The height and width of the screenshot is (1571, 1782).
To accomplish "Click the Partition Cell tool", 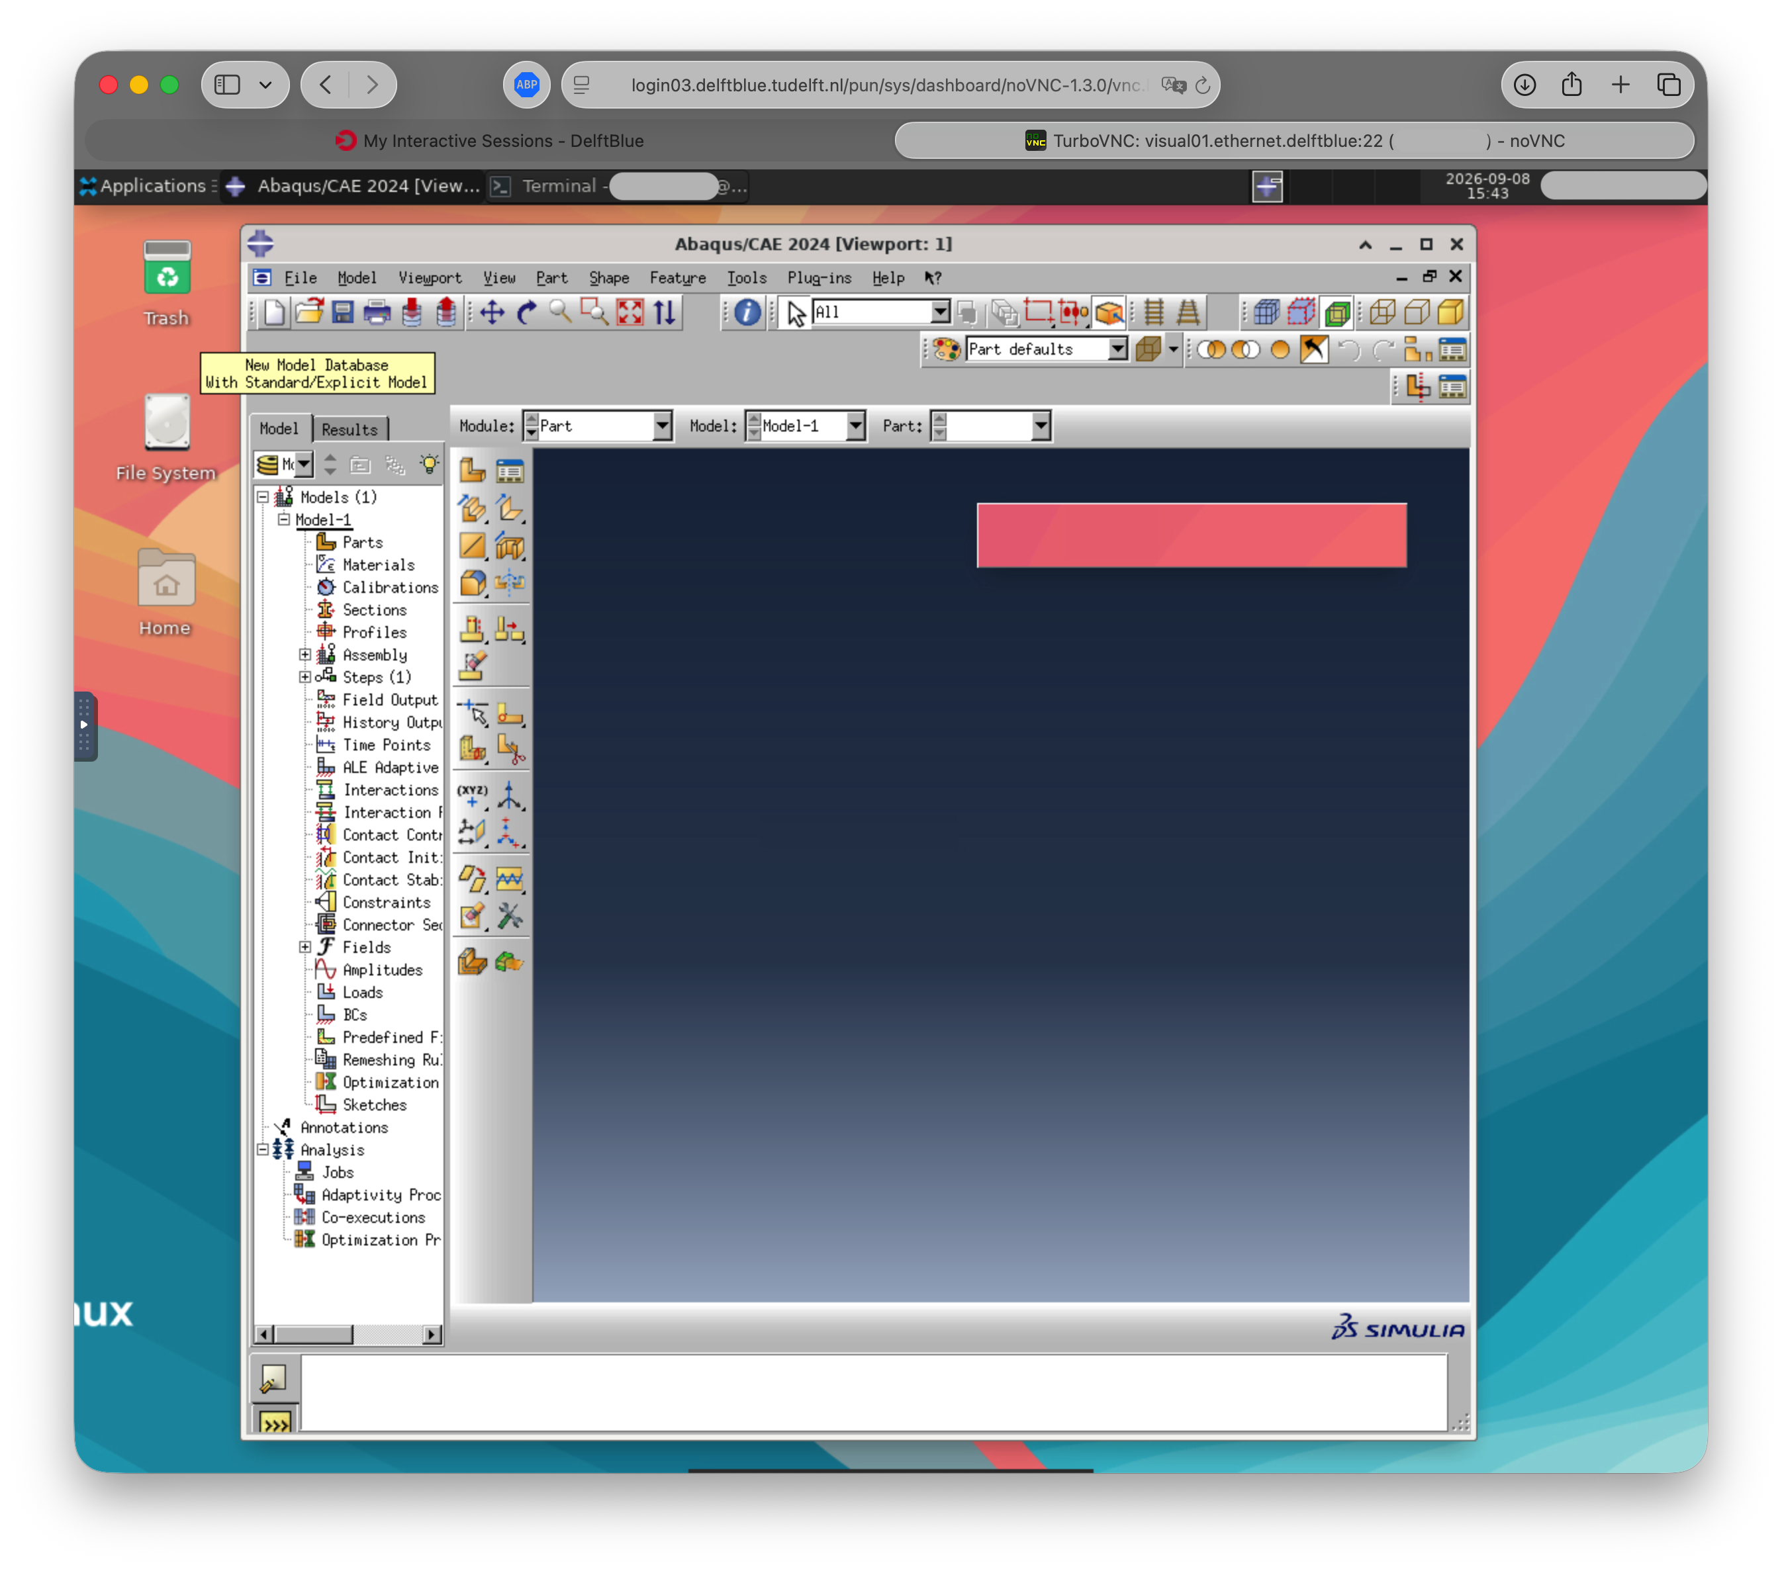I will tap(473, 748).
